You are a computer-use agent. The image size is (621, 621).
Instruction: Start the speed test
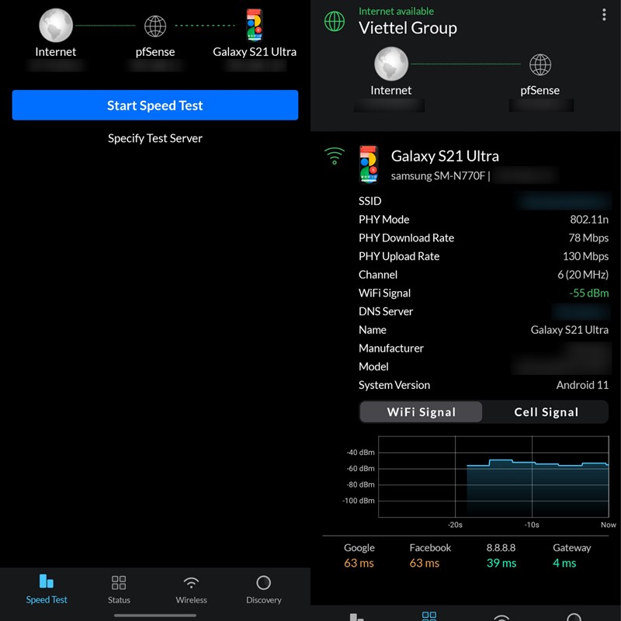click(154, 105)
